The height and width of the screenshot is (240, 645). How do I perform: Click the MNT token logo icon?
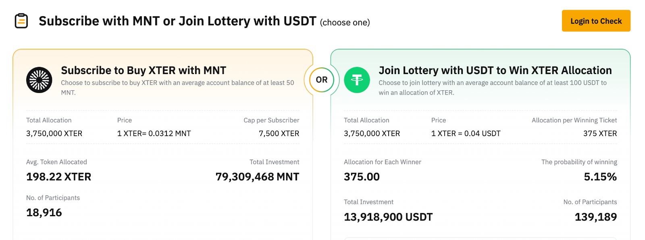[x=39, y=80]
